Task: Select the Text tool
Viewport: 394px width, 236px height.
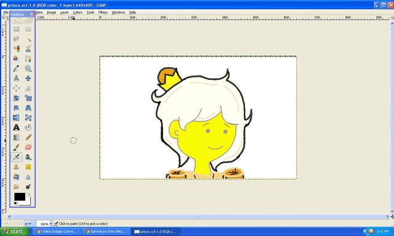Action: click(17, 127)
